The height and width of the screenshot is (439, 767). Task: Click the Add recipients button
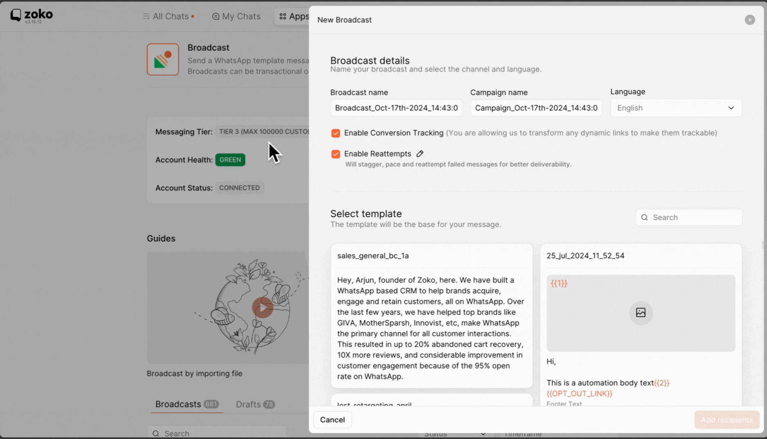pyautogui.click(x=727, y=420)
